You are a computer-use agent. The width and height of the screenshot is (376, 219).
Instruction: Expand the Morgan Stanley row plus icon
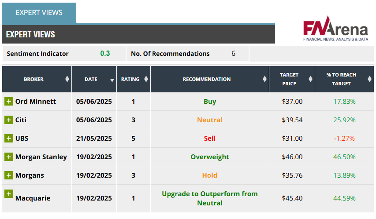(9, 157)
